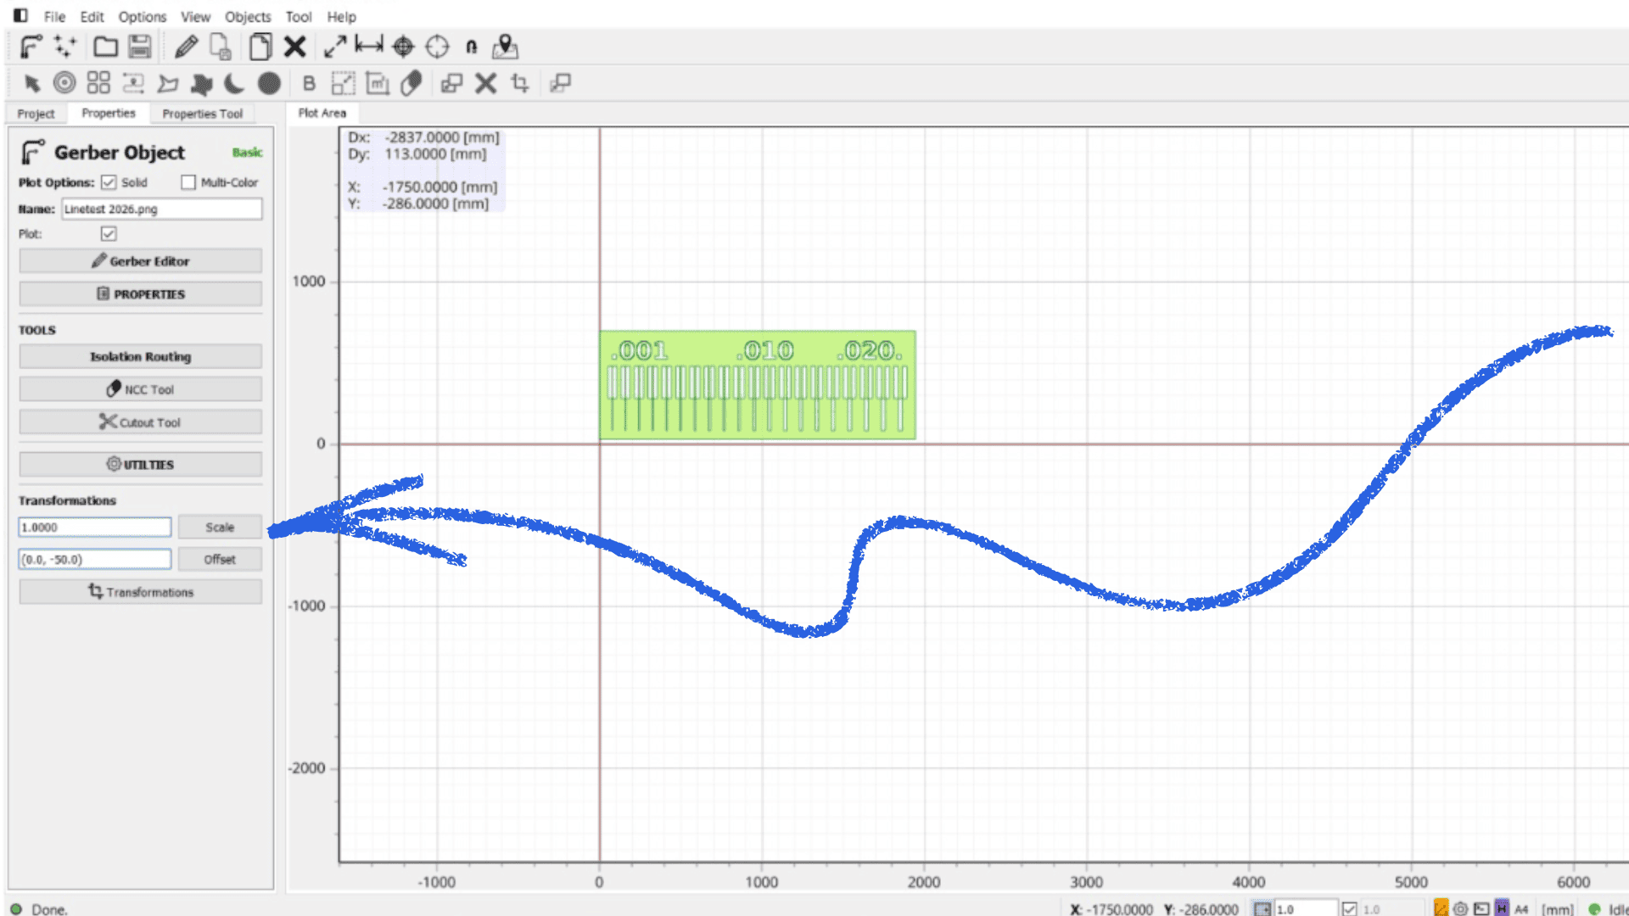Viewport: 1629px width, 916px height.
Task: Click the Set Origin crosshair icon
Action: [x=403, y=47]
